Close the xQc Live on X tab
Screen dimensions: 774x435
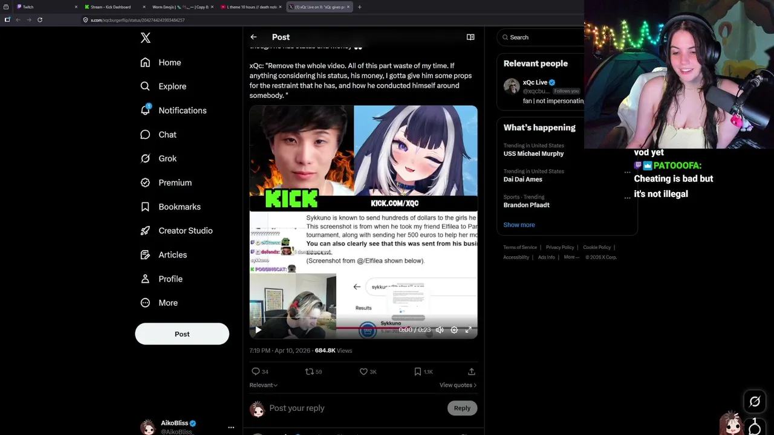tap(348, 7)
